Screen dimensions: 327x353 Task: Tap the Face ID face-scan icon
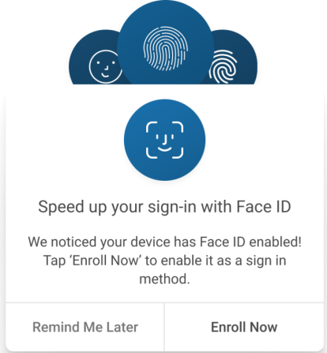[164, 140]
